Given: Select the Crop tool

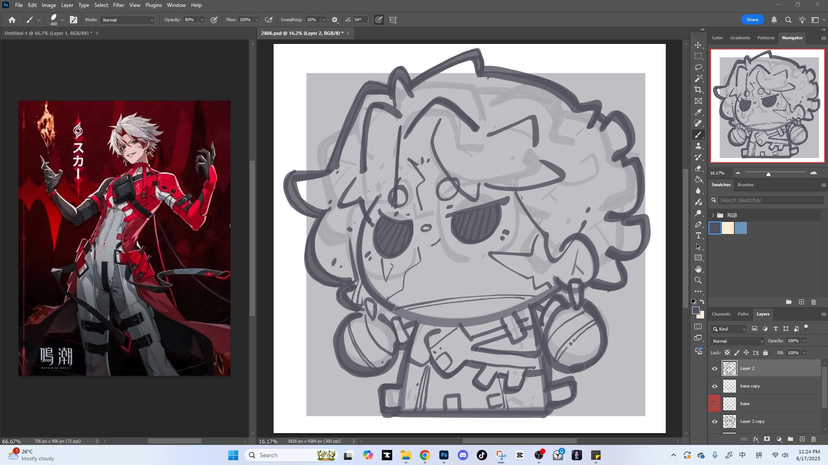Looking at the screenshot, I should [698, 90].
